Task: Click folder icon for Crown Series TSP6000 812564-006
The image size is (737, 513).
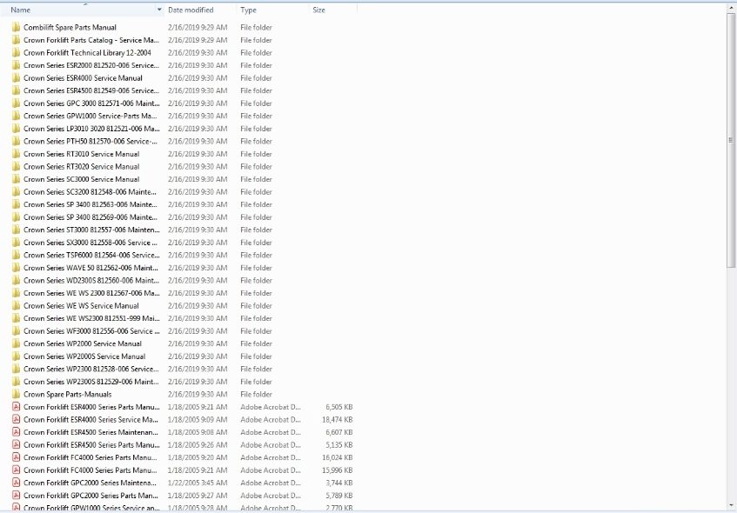Action: pos(16,255)
